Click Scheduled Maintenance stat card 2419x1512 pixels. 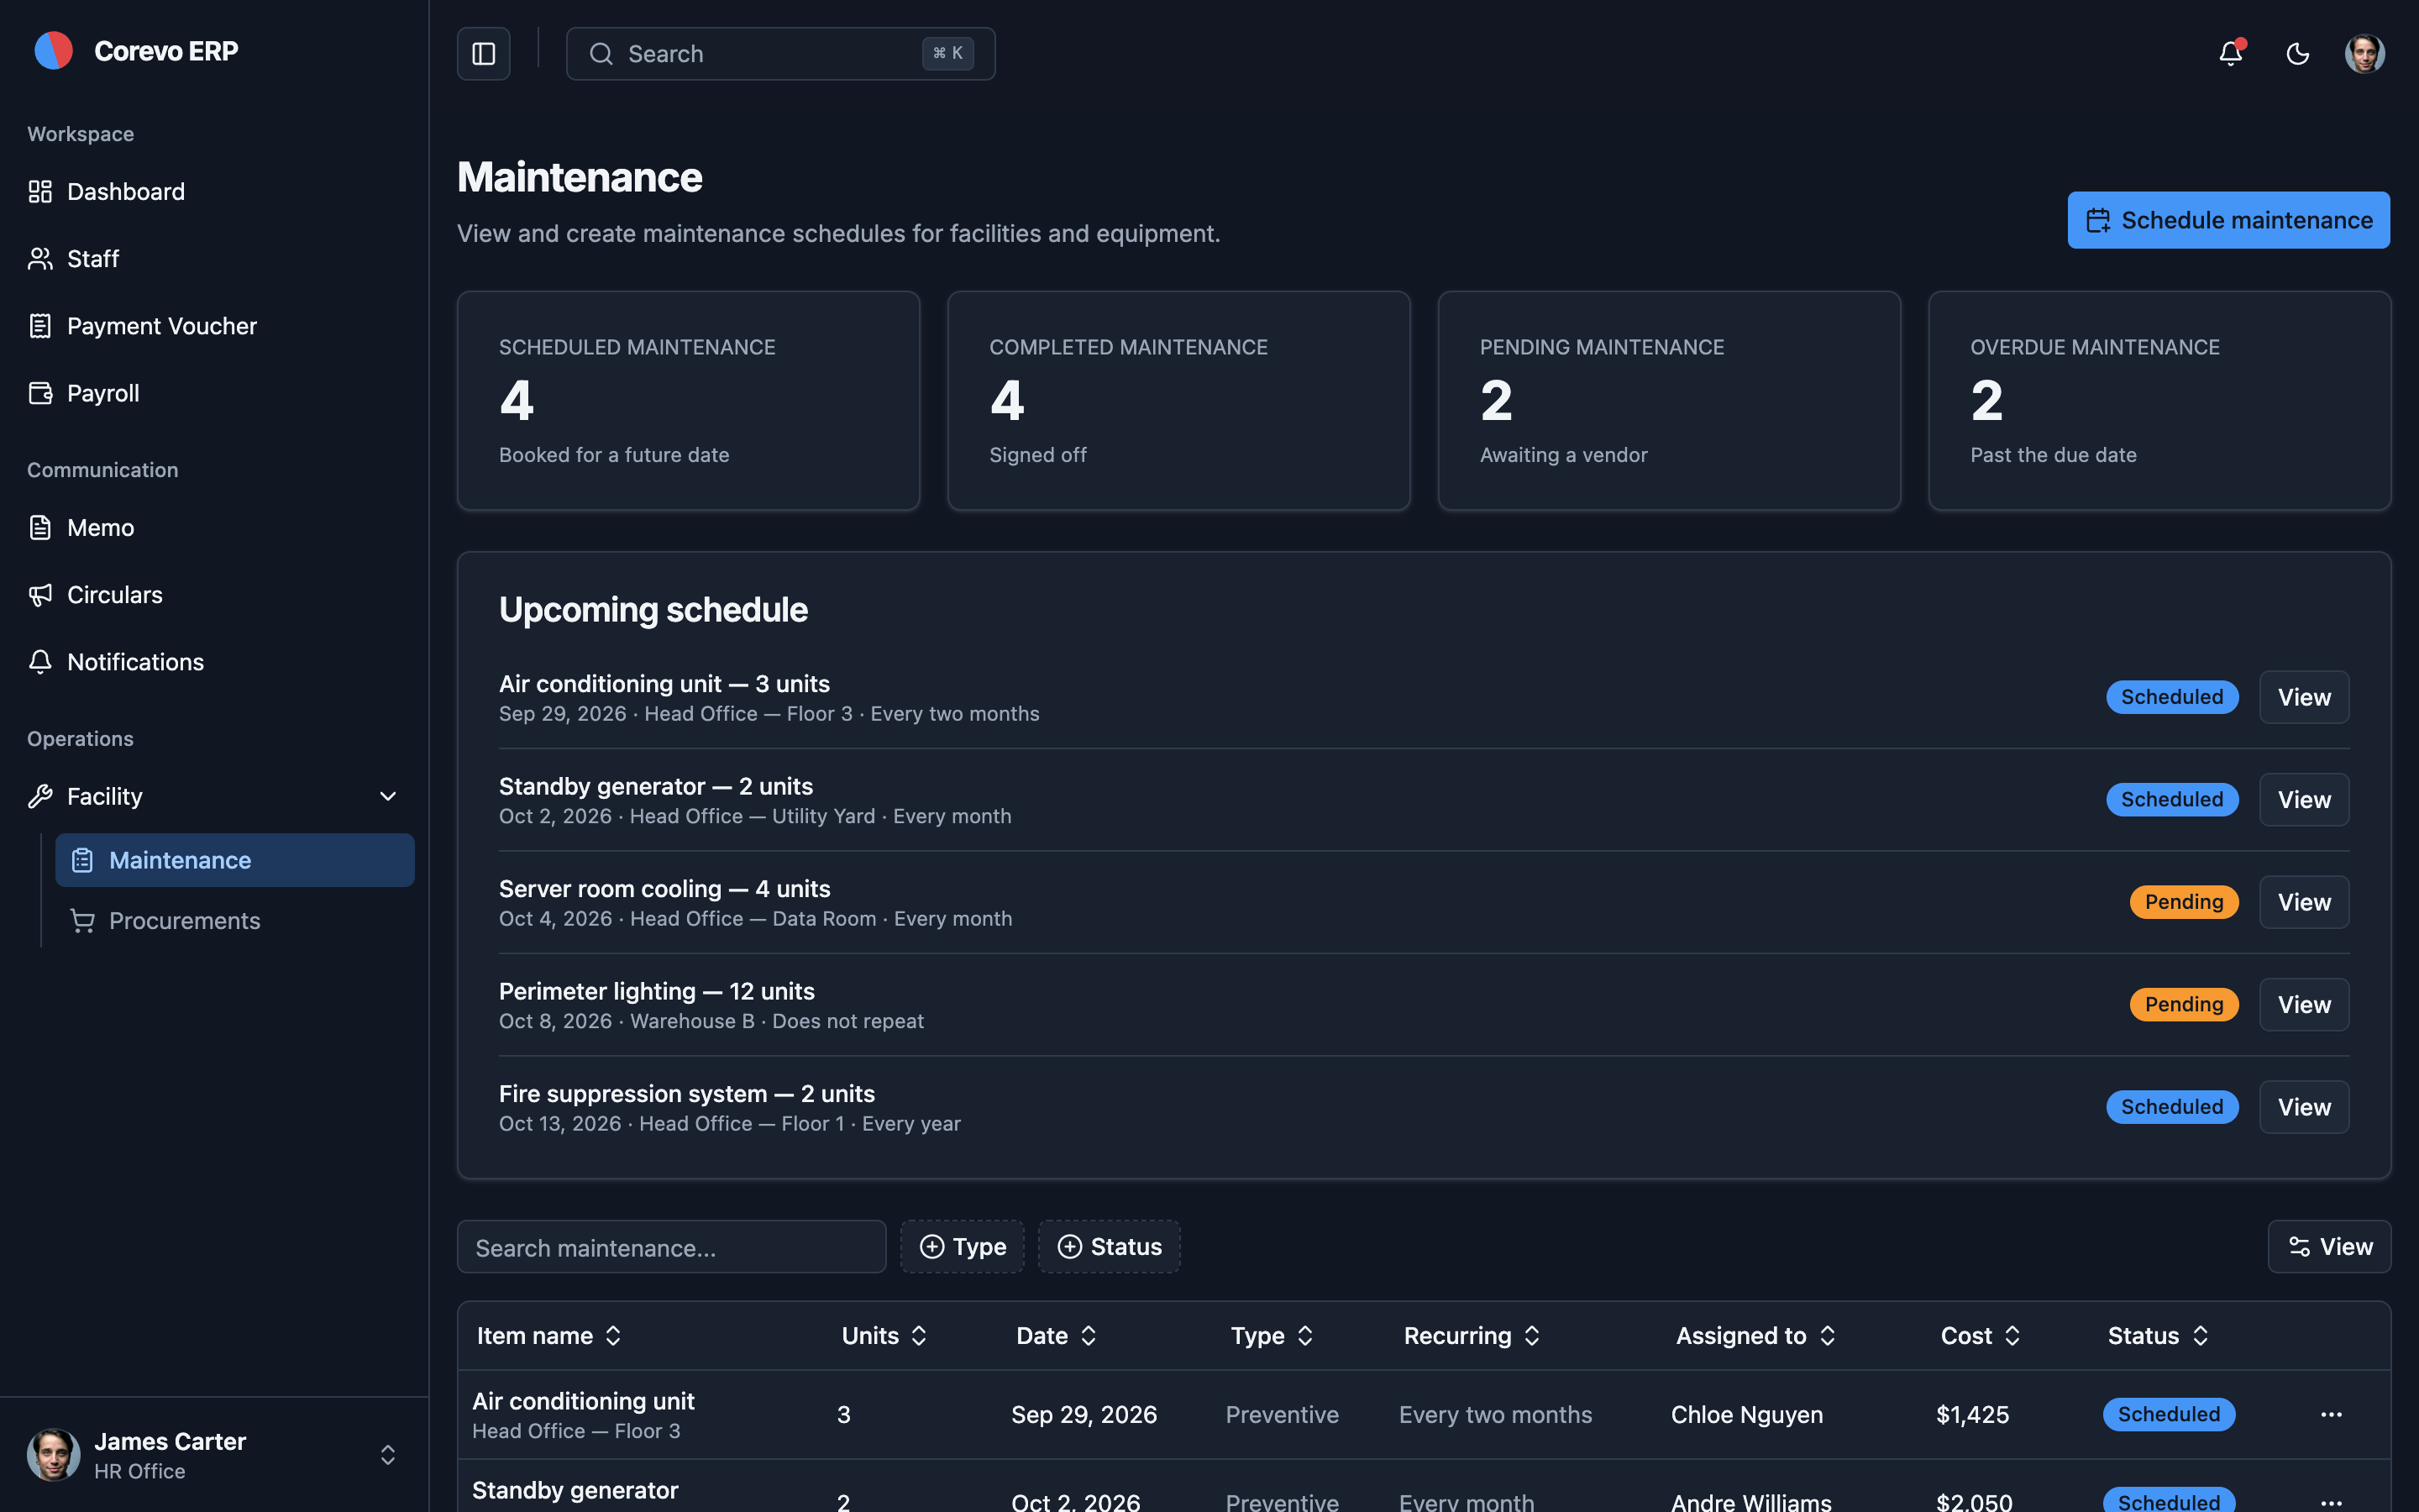(689, 401)
